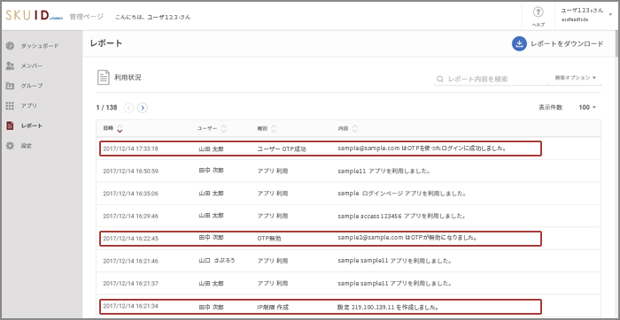
Task: Click OTP無効 type cell
Action: coord(269,239)
